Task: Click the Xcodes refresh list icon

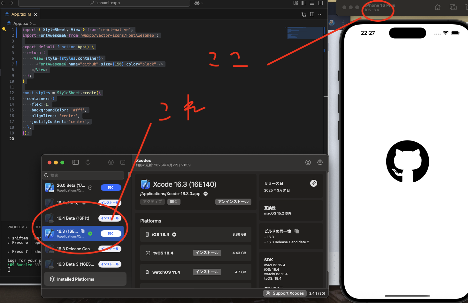Action: (x=88, y=162)
